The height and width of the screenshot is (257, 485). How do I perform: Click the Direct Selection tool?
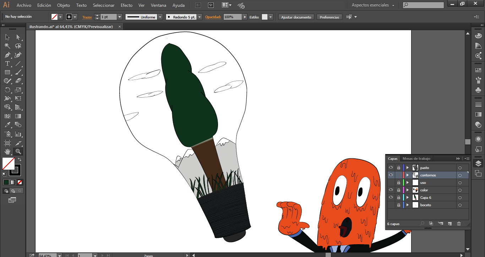pyautogui.click(x=18, y=37)
